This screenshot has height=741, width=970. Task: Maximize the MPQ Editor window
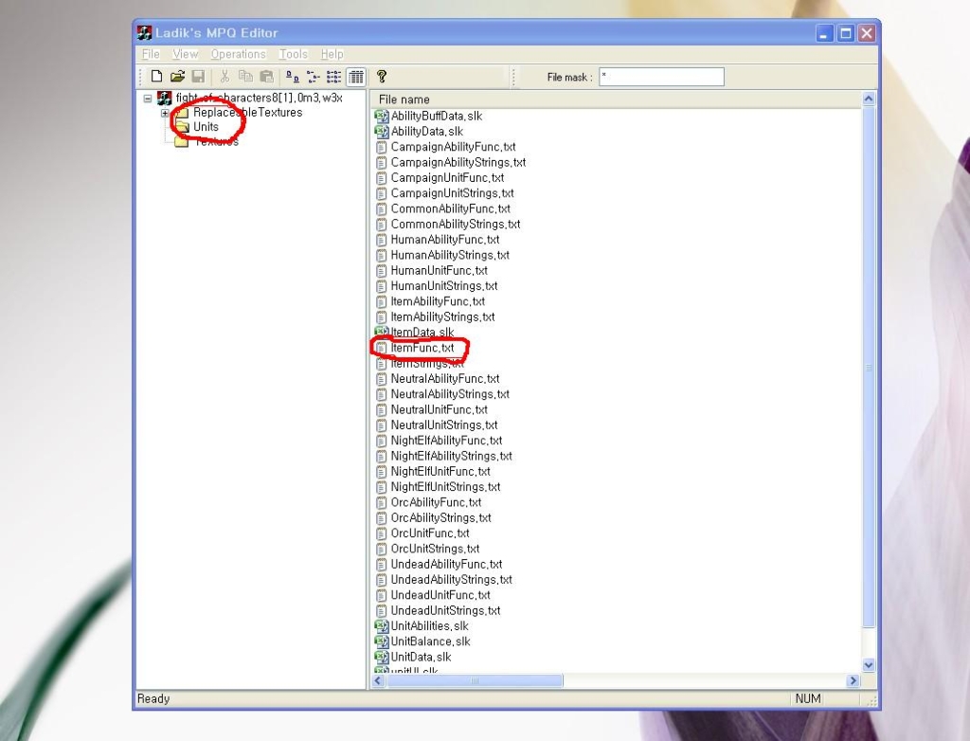(846, 33)
